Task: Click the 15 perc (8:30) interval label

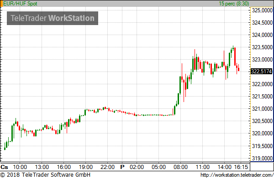Action: [x=234, y=4]
